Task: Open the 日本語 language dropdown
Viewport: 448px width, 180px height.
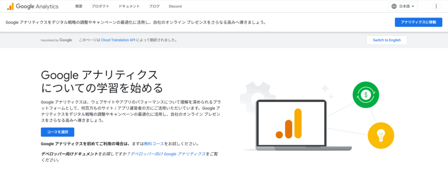Action: pos(403,6)
